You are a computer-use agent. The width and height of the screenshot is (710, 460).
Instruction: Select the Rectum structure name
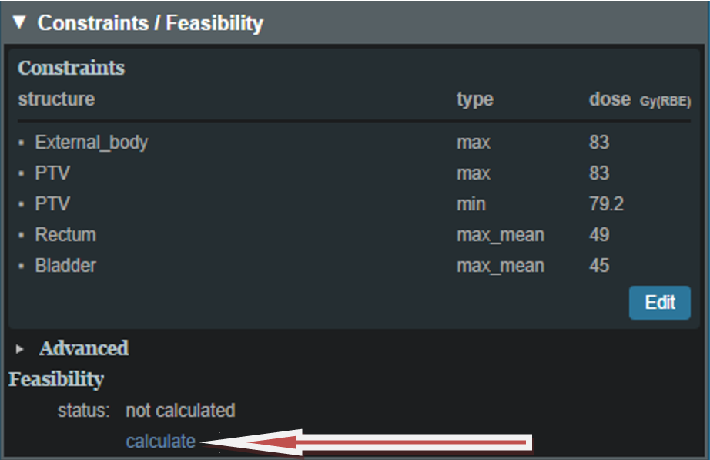[x=65, y=235]
